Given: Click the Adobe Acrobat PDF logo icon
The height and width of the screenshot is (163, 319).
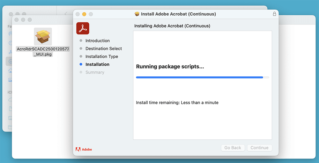Looking at the screenshot, I should coord(83,28).
